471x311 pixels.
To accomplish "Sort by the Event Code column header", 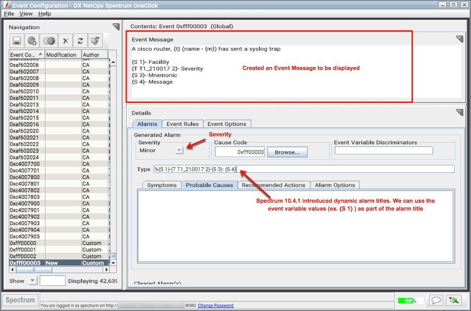I will tap(27, 55).
